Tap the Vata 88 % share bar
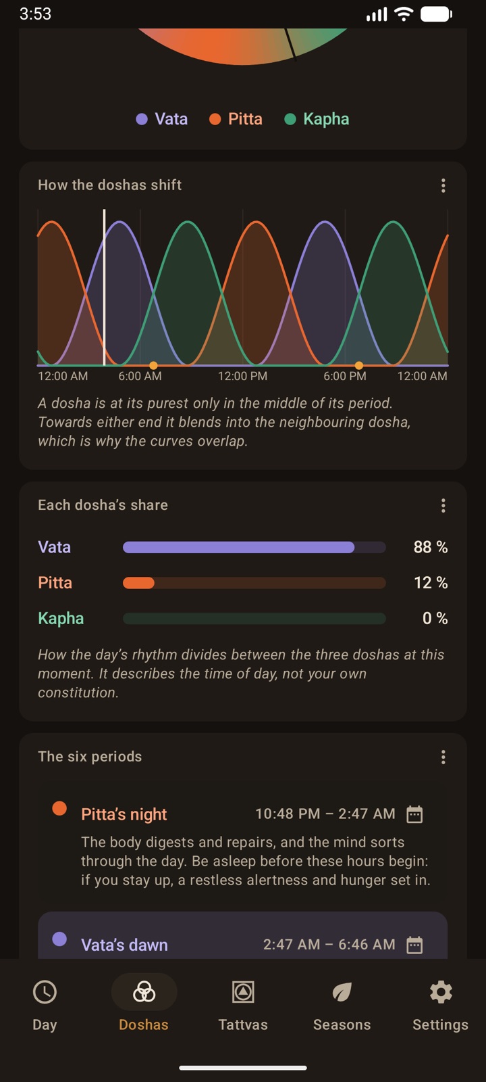 point(254,547)
